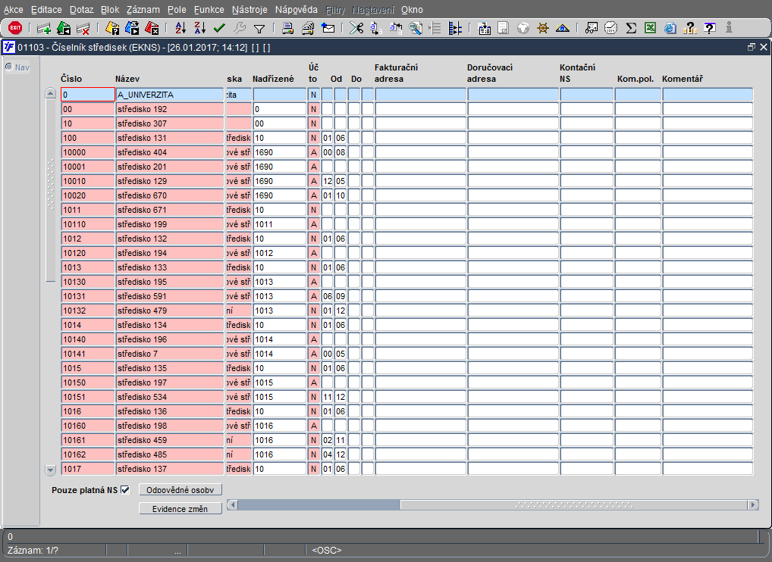
Task: Click the Nadřízené cell in středisko 199 row
Action: [279, 224]
